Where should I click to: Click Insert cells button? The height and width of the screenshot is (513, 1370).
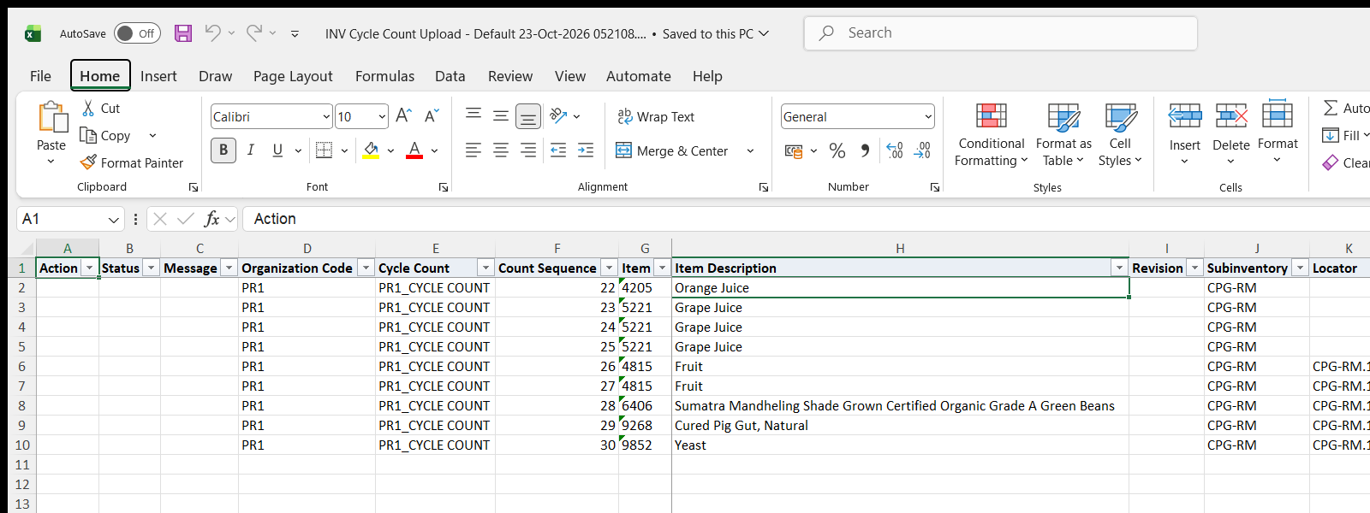1185,135
